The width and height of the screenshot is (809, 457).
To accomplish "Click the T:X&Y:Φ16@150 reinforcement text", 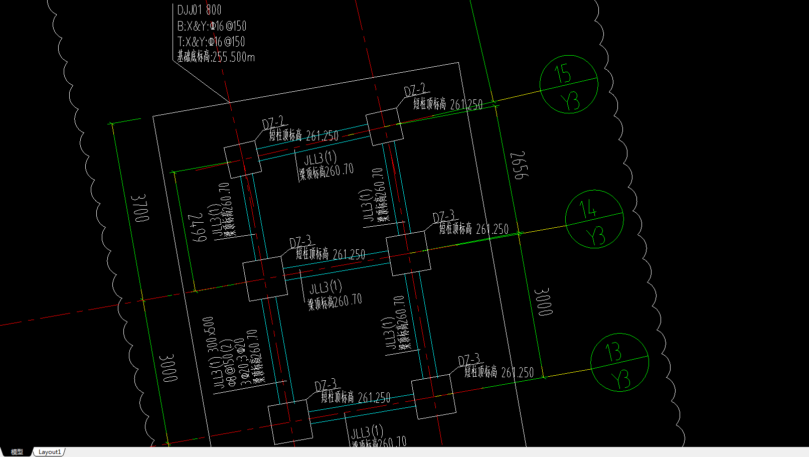I will [x=211, y=42].
